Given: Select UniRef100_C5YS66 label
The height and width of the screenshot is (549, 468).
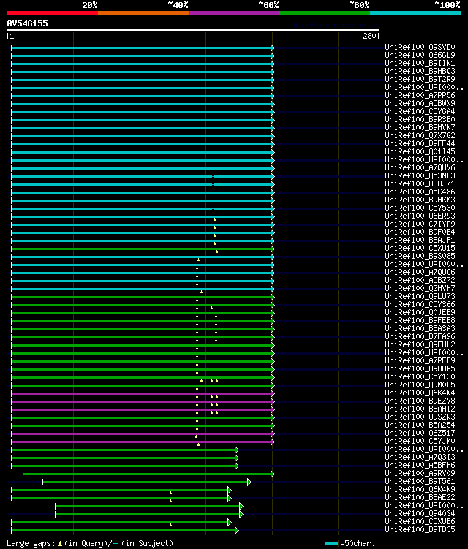Looking at the screenshot, I should 420,305.
